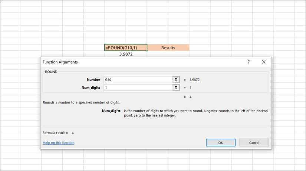Click the Function Arguments title text
This screenshot has width=306, height=171.
60,62
